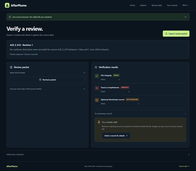Click AfterPlume header brand name
The width and height of the screenshot is (196, 171).
19,5
